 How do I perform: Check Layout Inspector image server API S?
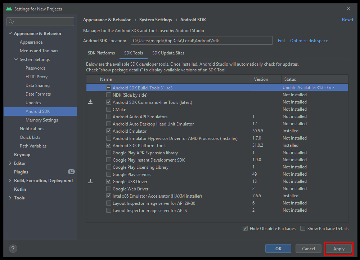pos(109,210)
